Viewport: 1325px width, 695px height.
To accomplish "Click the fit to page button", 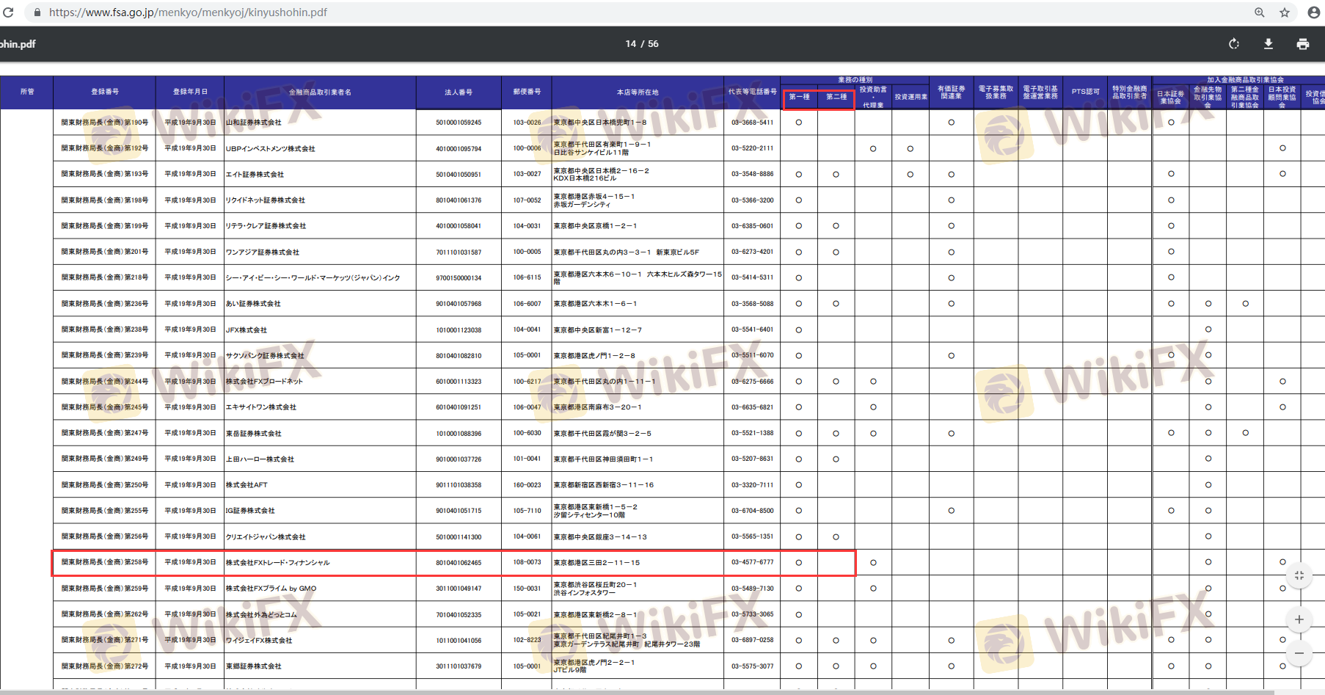I will point(1299,575).
